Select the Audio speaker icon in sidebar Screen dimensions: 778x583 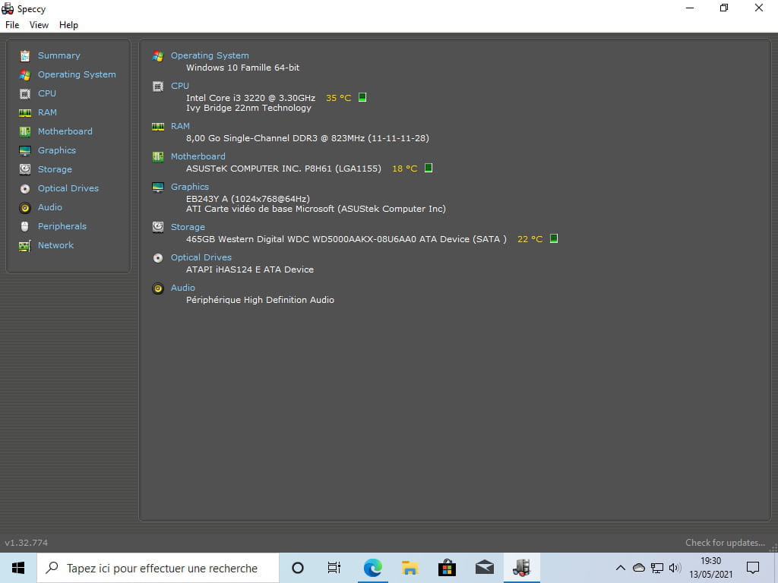(x=25, y=208)
